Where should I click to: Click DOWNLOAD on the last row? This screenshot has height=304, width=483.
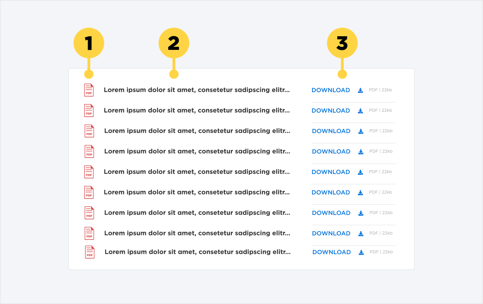331,252
